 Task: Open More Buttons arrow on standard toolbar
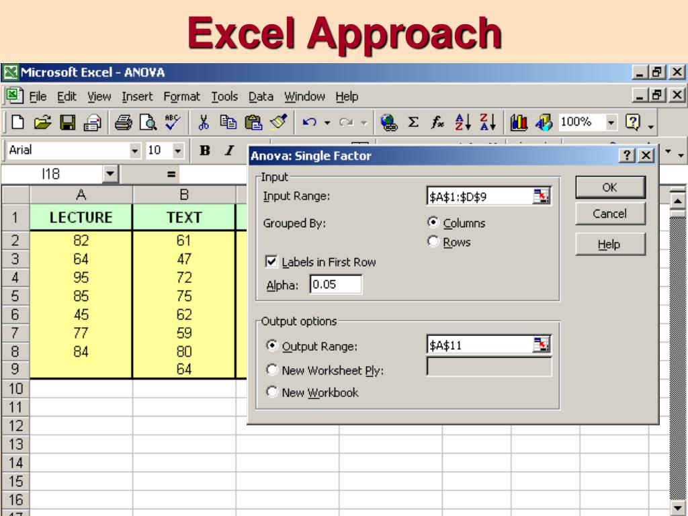(x=651, y=126)
